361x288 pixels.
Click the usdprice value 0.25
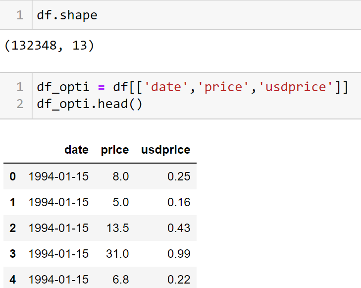179,176
